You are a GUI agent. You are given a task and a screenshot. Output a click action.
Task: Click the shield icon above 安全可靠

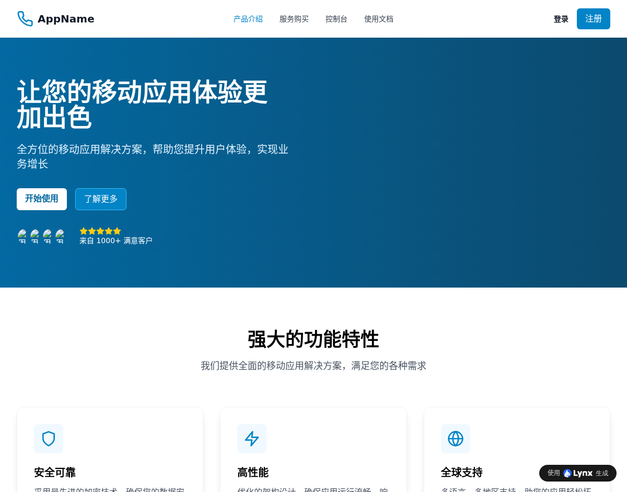49,439
